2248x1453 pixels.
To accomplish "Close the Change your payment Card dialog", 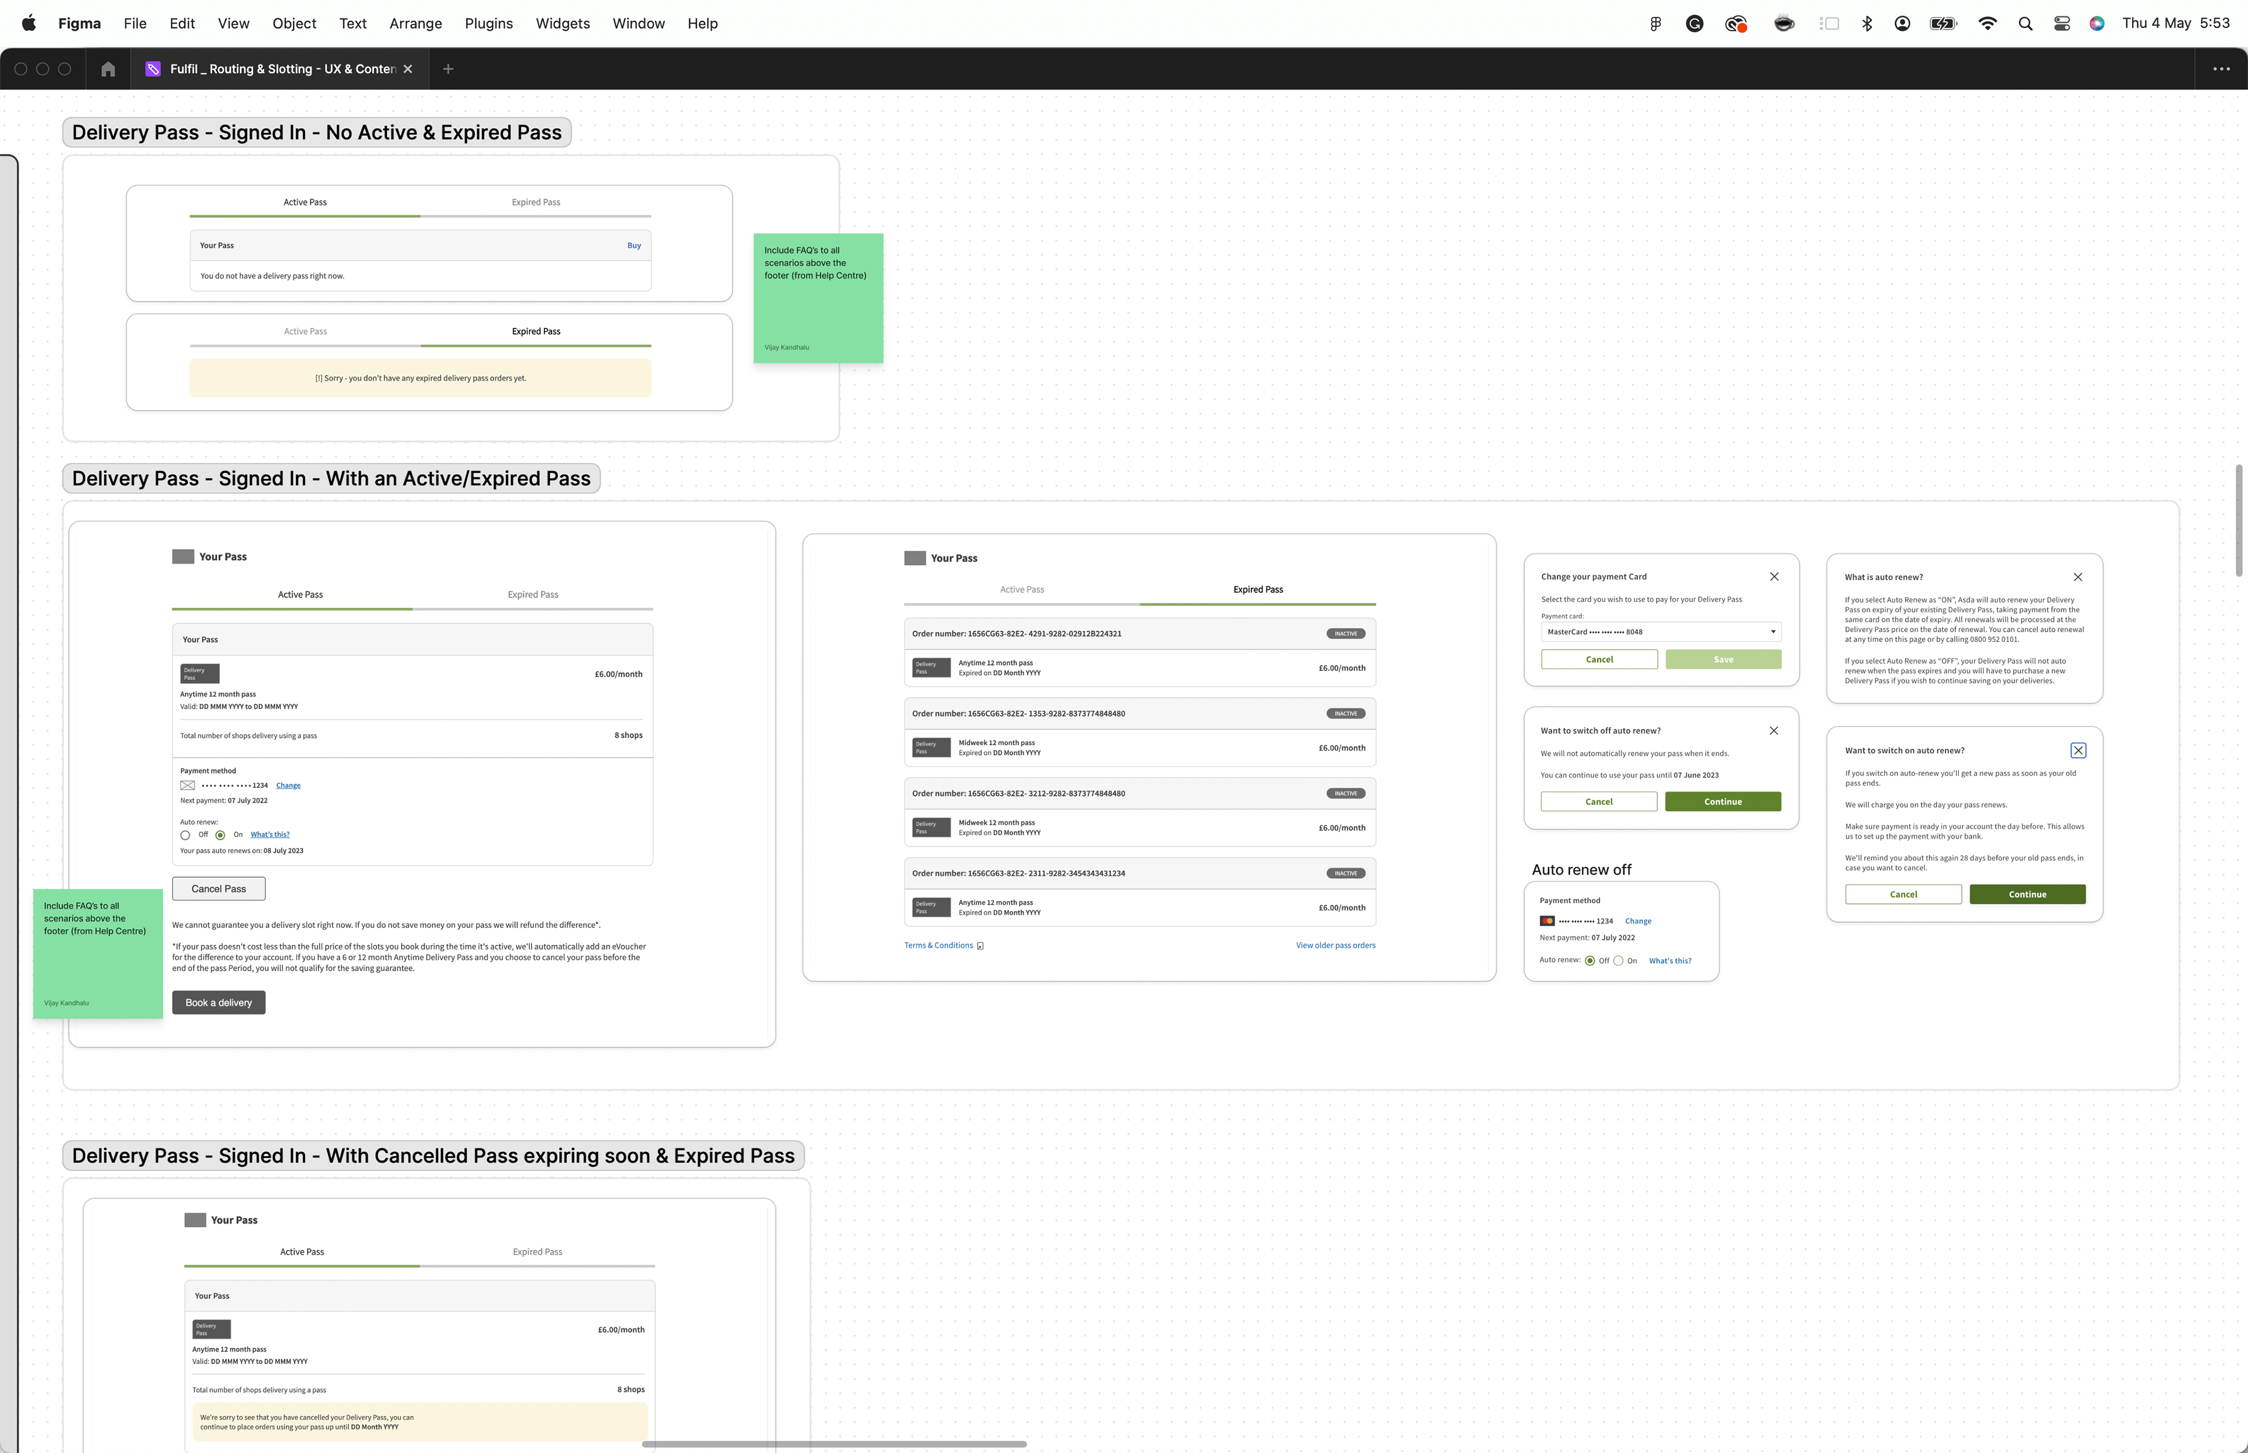I will click(1773, 577).
